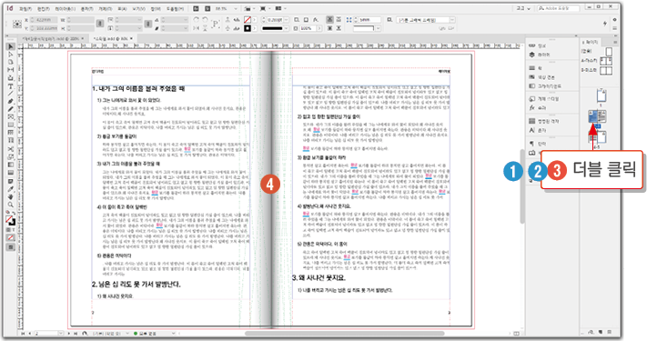Open the Swatches panel

(x=541, y=77)
